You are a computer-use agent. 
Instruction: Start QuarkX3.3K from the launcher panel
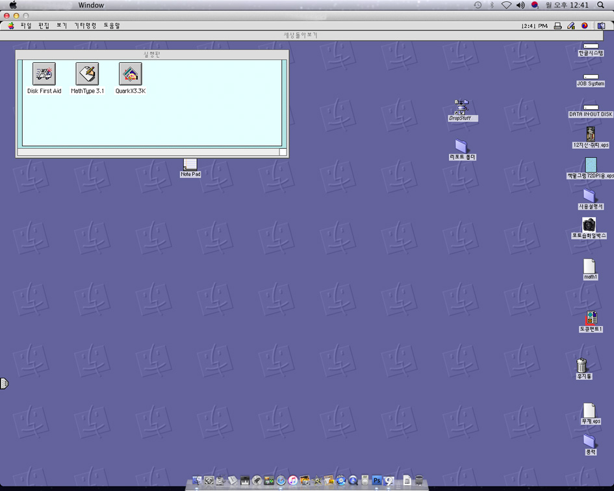[x=130, y=74]
